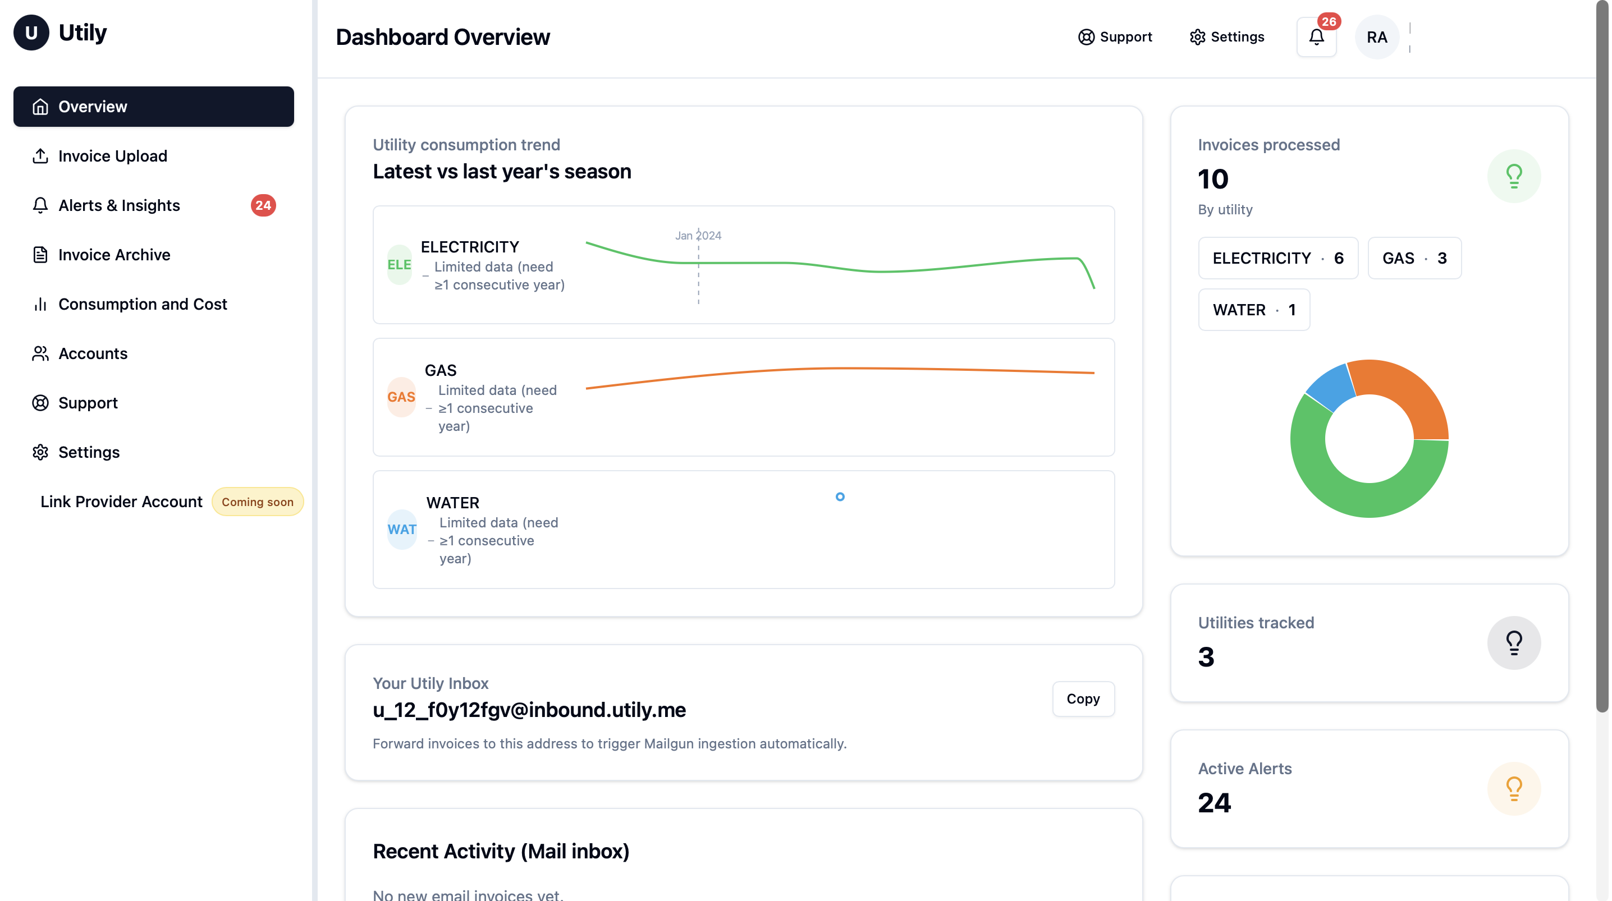Open the Accounts section
Viewport: 1612px width, 901px height.
[x=93, y=353]
